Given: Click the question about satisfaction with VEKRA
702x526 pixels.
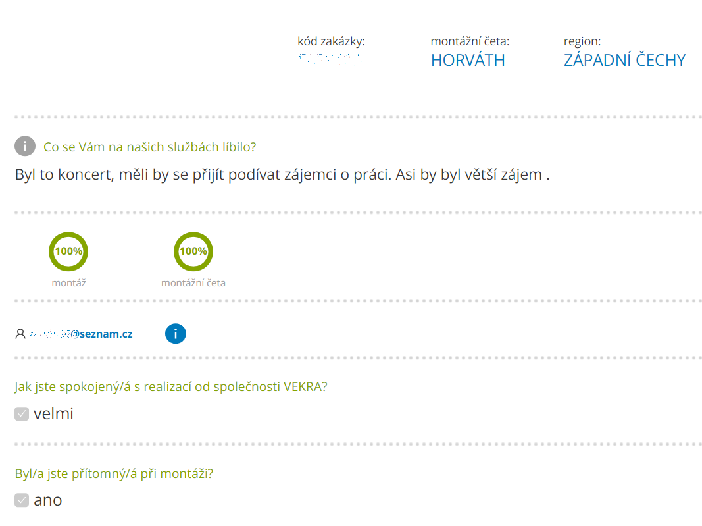Looking at the screenshot, I should tap(171, 386).
